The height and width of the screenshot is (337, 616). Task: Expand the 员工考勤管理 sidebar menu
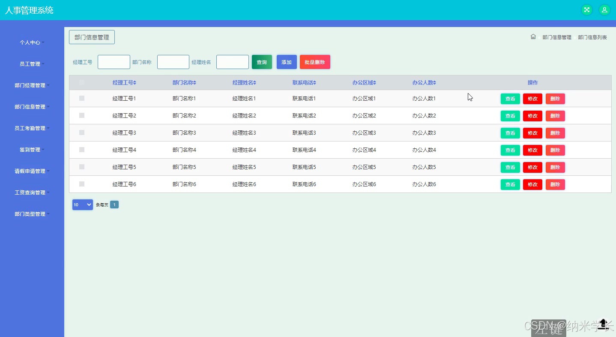32,128
